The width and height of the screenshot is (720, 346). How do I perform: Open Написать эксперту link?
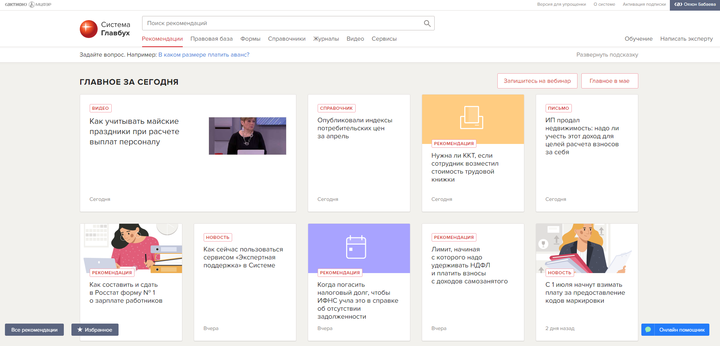point(686,39)
